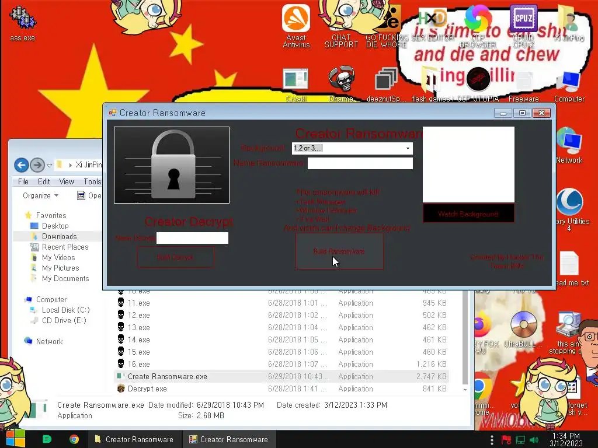This screenshot has height=448, width=598.
Task: Click the Build Ransomware button
Action: pyautogui.click(x=339, y=251)
